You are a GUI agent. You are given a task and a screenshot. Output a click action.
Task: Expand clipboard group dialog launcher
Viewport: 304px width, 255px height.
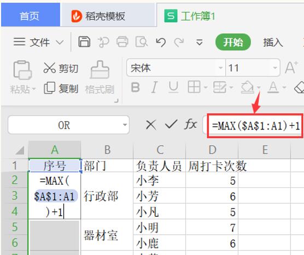click(x=116, y=100)
